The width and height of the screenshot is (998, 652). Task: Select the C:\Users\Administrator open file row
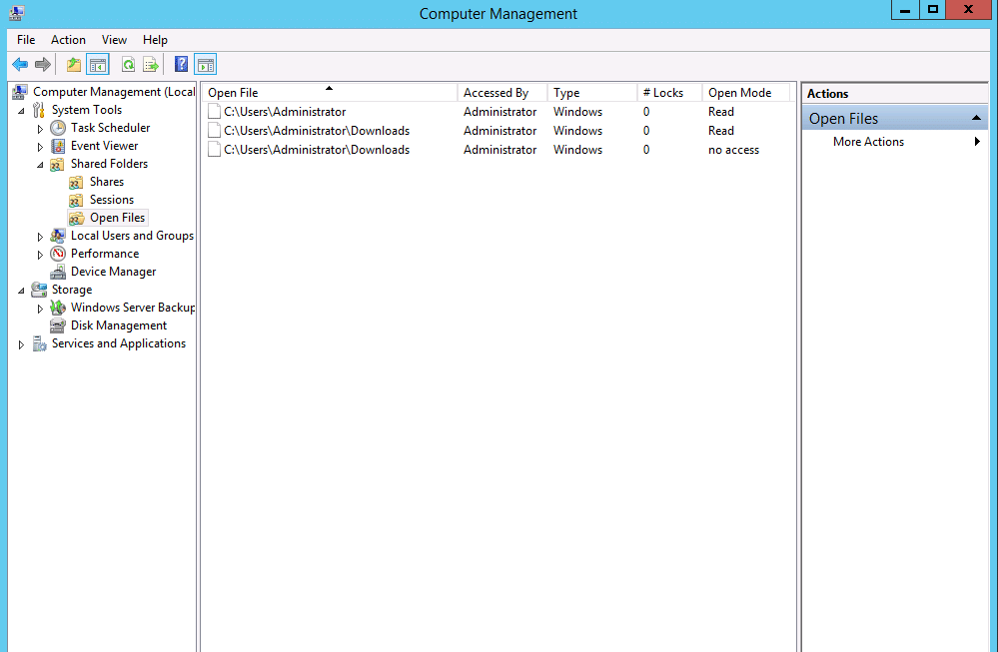pyautogui.click(x=499, y=112)
